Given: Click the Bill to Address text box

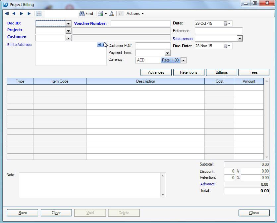Looking at the screenshot, I should pos(71,54).
